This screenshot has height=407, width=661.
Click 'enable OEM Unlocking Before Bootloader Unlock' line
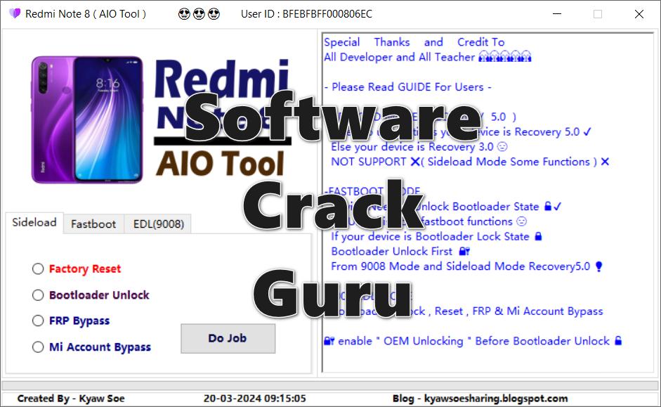click(x=473, y=341)
